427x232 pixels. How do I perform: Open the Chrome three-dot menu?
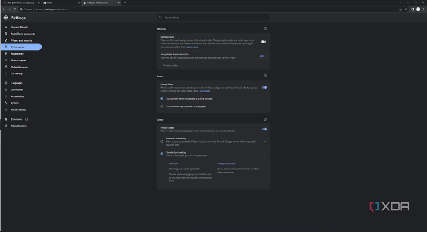pos(423,9)
